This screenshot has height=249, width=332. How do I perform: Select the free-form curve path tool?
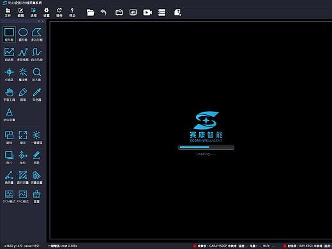click(37, 54)
